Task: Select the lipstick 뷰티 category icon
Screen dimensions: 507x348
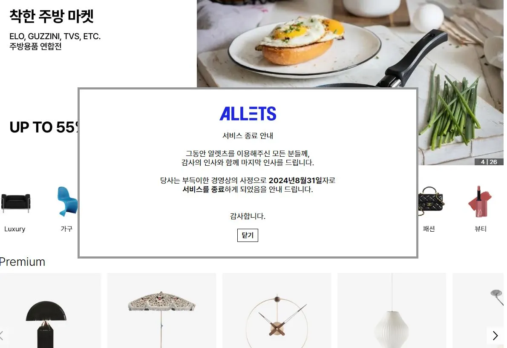Action: click(480, 201)
